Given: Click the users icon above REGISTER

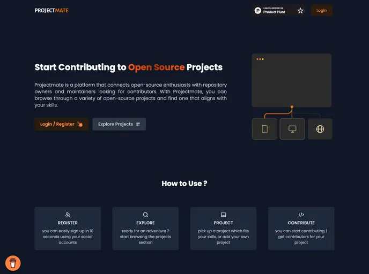Looking at the screenshot, I should pyautogui.click(x=68, y=215).
